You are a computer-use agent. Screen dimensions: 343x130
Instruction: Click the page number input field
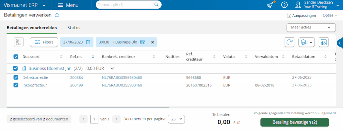[94, 119]
